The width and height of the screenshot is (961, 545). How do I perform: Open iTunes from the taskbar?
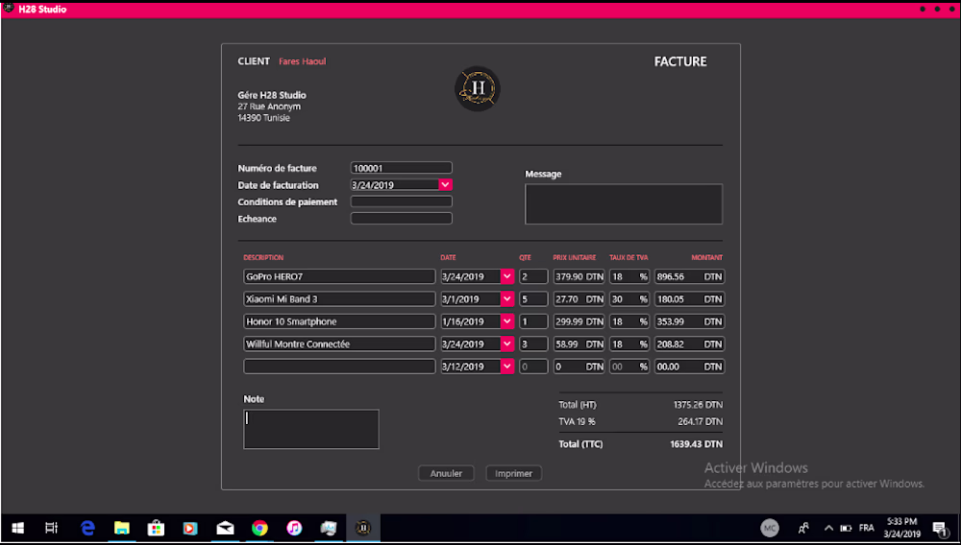(294, 528)
